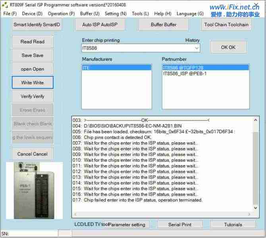Open the Buffer (U) menu
Image resolution: width=266 pixels, height=238 pixels.
(90, 13)
